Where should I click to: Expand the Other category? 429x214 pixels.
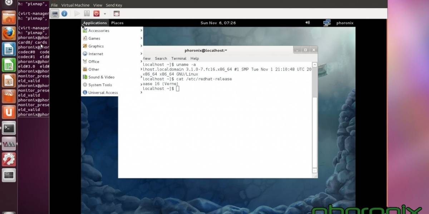coord(112,70)
